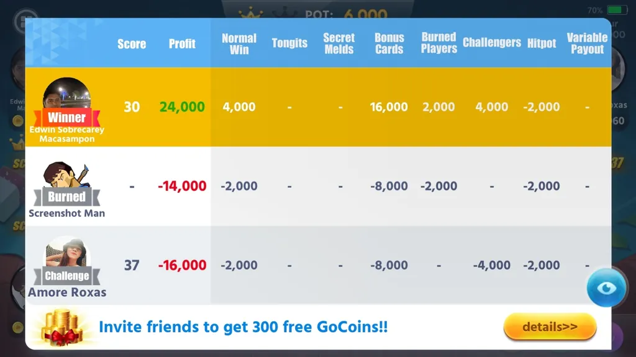The width and height of the screenshot is (636, 357).
Task: Click the battery indicator icon
Action: [x=617, y=10]
